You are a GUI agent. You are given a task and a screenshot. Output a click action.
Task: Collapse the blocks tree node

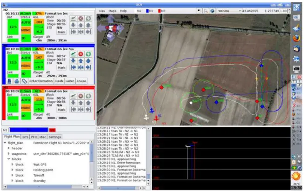pyautogui.click(x=8, y=159)
